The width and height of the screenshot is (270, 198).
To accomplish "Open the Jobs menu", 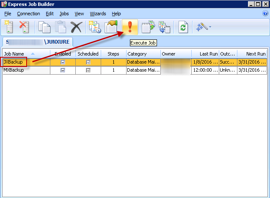I will click(x=64, y=14).
